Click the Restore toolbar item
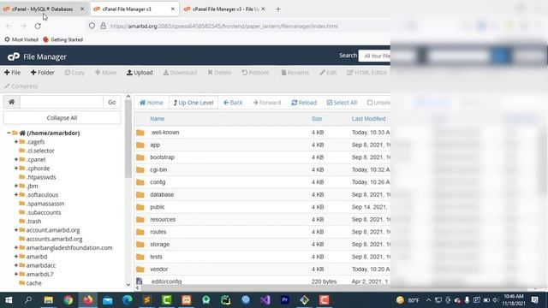 click(x=255, y=73)
